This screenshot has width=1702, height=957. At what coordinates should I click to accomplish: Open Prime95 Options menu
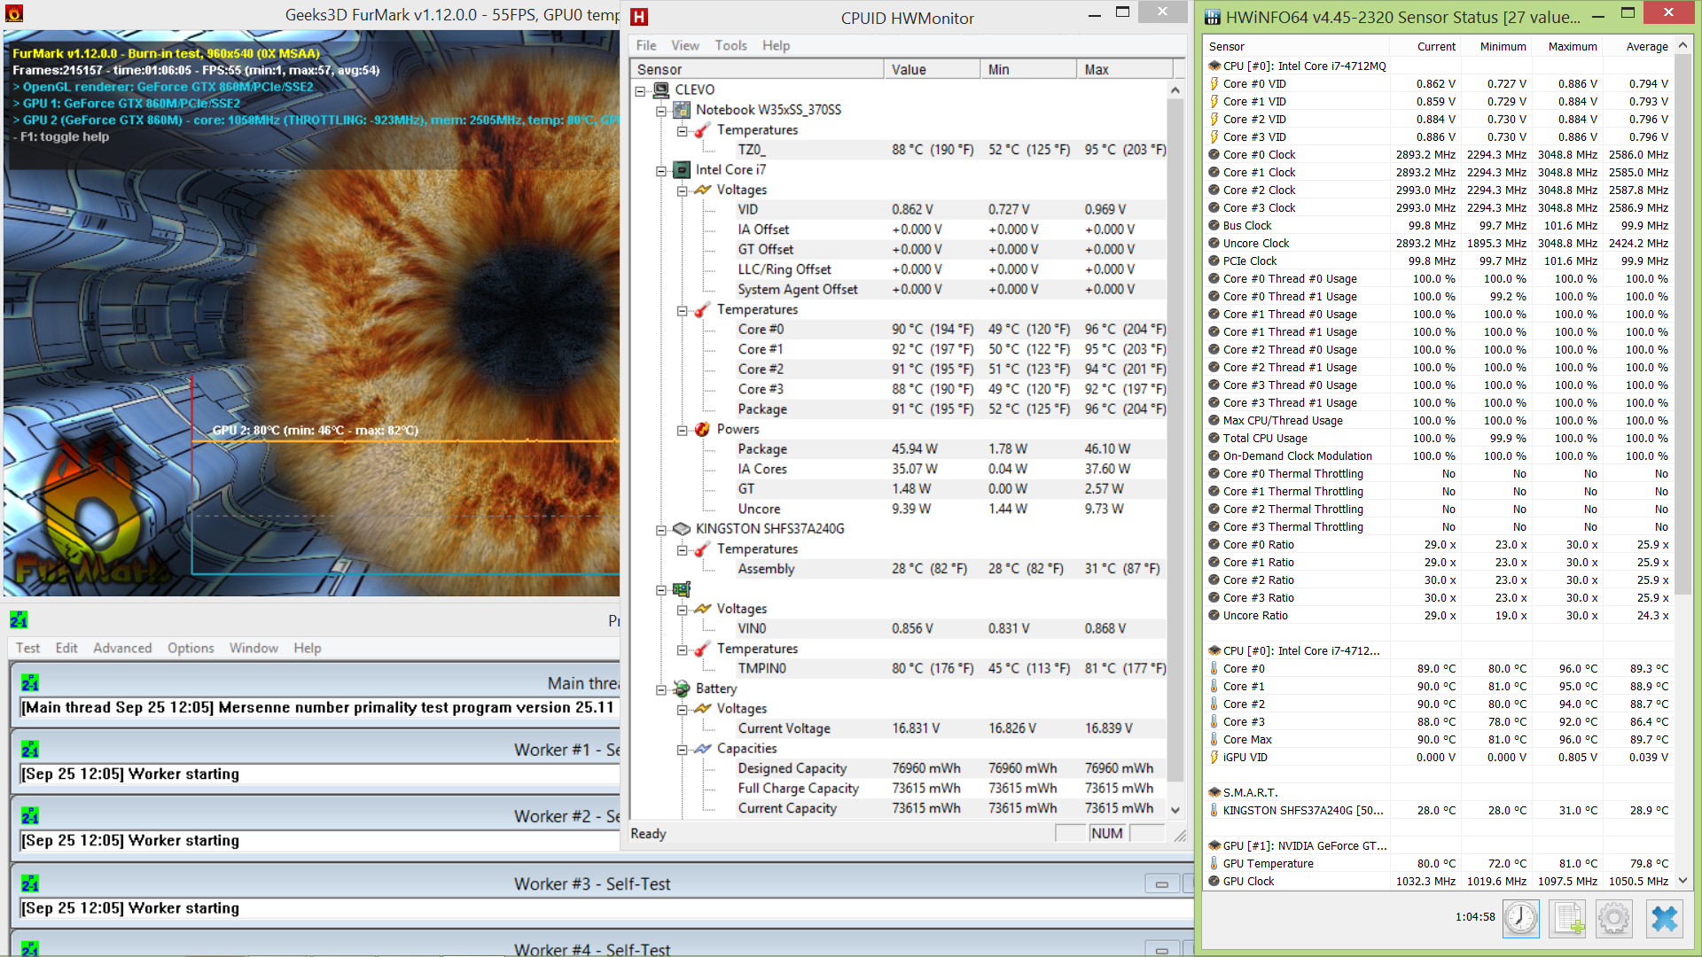[x=191, y=648]
